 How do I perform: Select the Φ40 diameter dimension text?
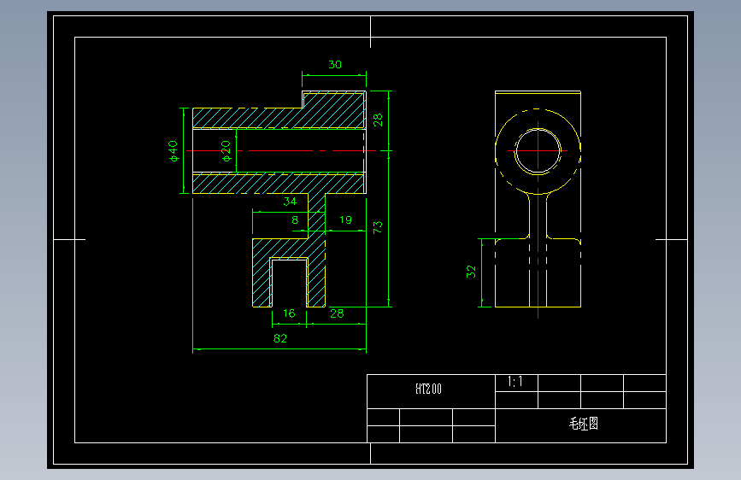[x=173, y=150]
